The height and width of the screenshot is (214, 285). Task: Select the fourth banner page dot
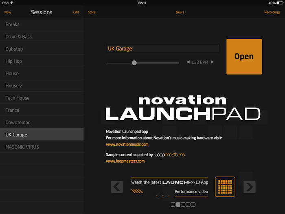pos(188,205)
